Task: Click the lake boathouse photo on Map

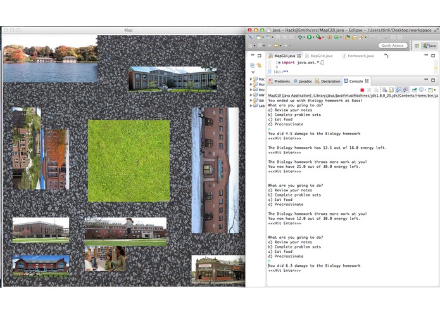Action: point(51,58)
